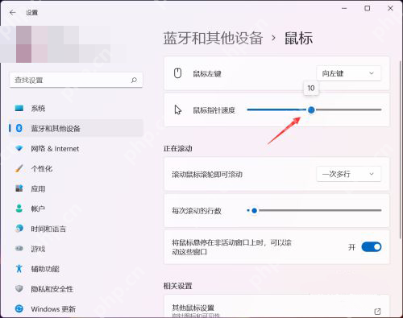
Task: Click the Privacy shield icon
Action: [19, 289]
